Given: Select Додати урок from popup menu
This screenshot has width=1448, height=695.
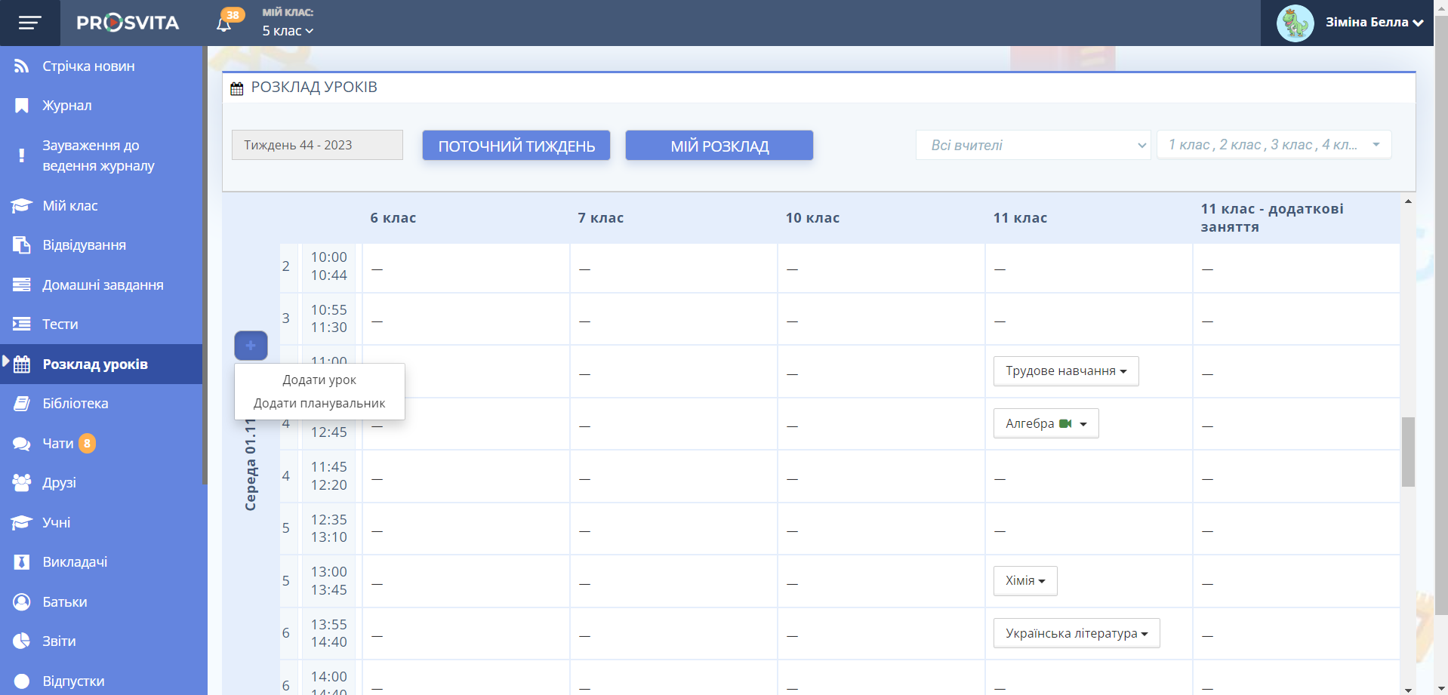Looking at the screenshot, I should (x=319, y=380).
